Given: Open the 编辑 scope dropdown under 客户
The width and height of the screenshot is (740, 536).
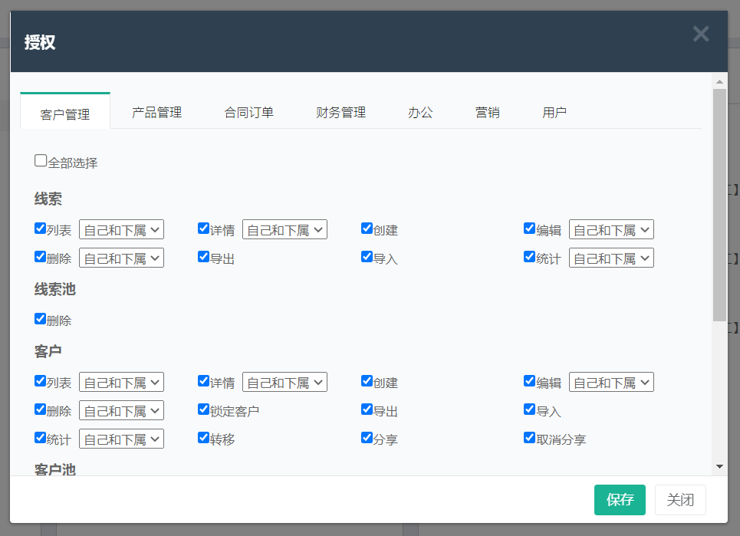Looking at the screenshot, I should point(611,382).
